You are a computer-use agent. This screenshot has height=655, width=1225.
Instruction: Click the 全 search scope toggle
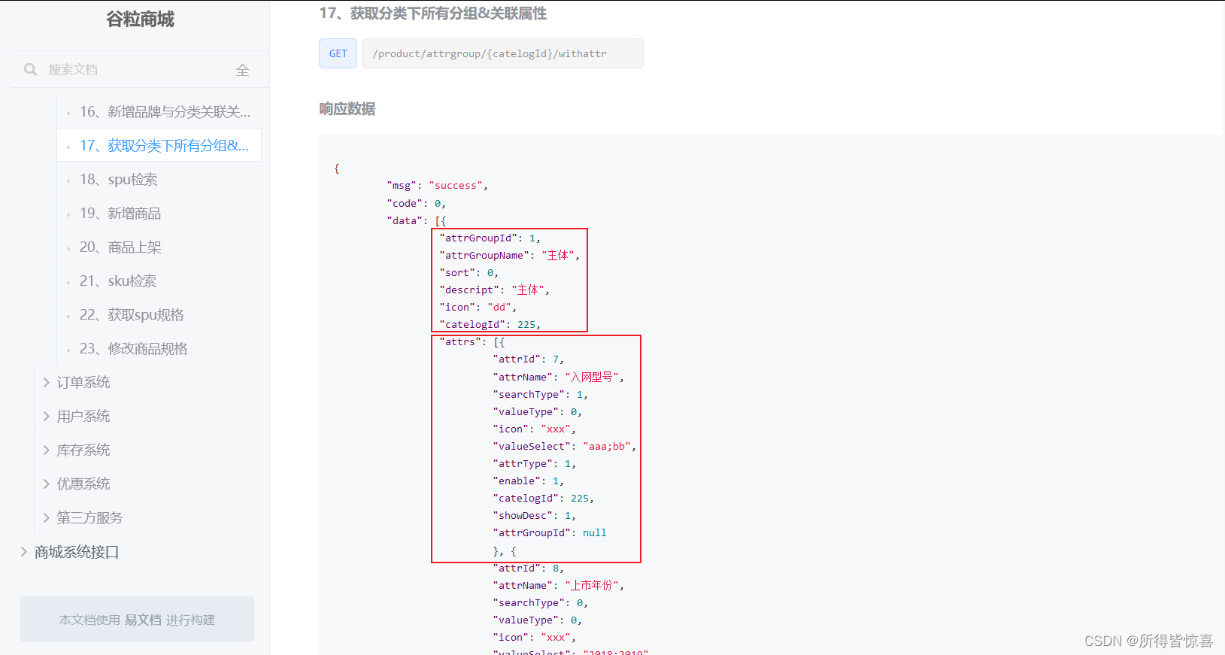coord(242,70)
